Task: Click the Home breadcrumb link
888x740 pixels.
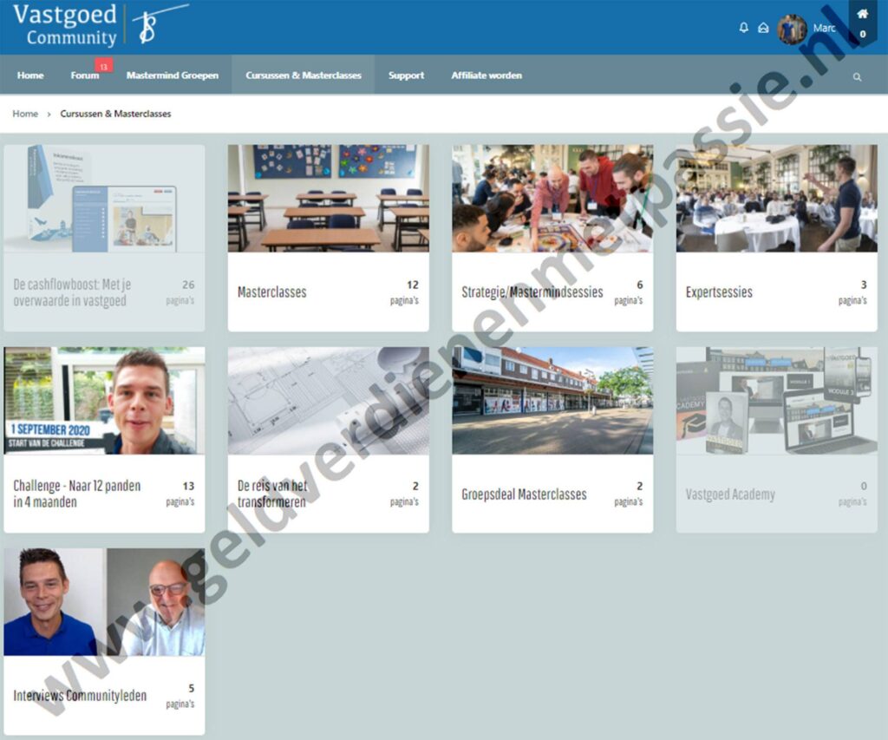Action: (x=25, y=114)
